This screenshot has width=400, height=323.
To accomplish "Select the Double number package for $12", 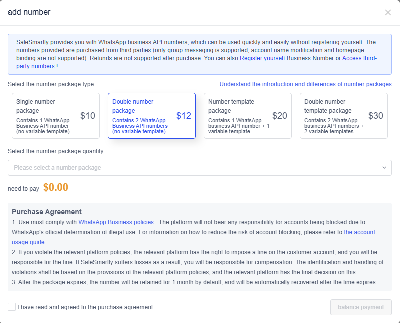I will click(x=151, y=115).
